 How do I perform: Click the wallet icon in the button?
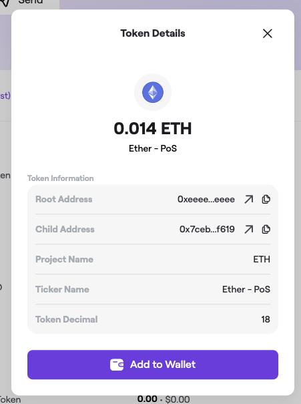tap(117, 365)
